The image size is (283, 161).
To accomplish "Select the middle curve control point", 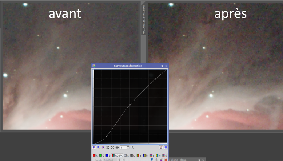I will tap(130, 105).
